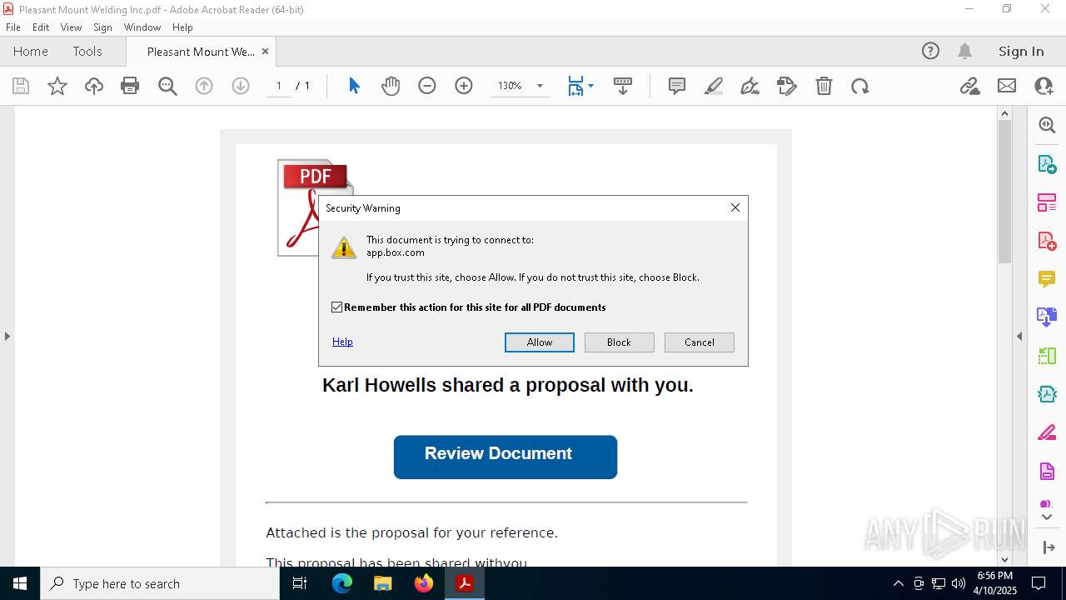Open Export PDF tool in sidebar
Screen dimensions: 1066x600
[x=1047, y=163]
